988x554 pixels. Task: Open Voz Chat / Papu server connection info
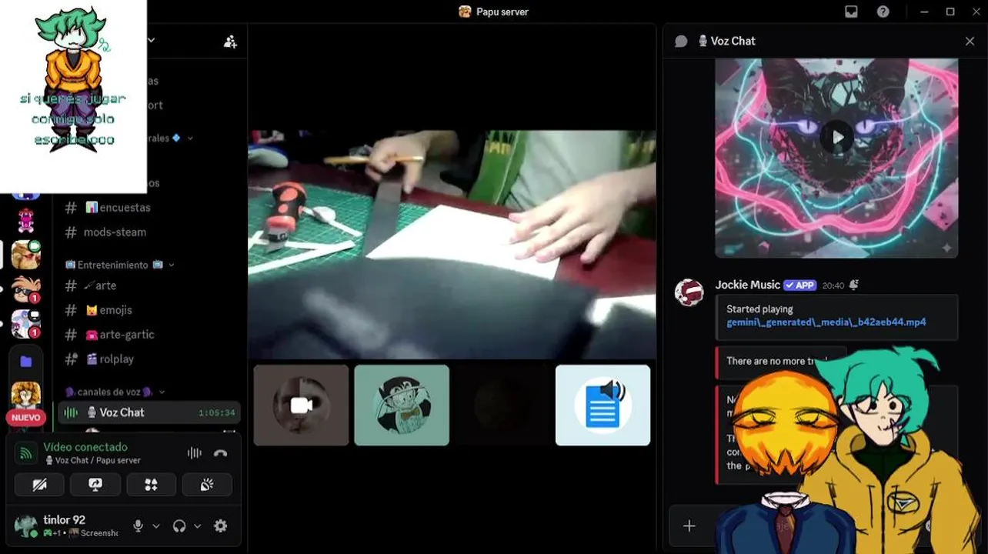[92, 460]
